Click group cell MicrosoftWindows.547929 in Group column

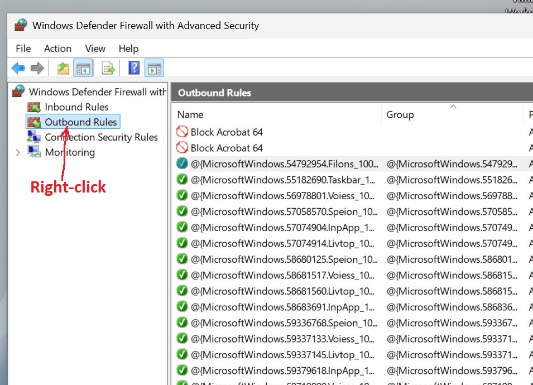452,164
